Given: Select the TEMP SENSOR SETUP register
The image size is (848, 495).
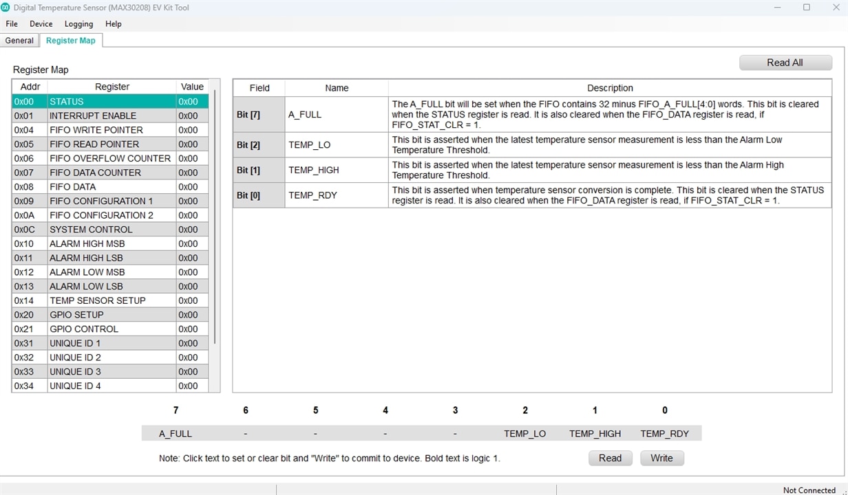Looking at the screenshot, I should click(110, 300).
